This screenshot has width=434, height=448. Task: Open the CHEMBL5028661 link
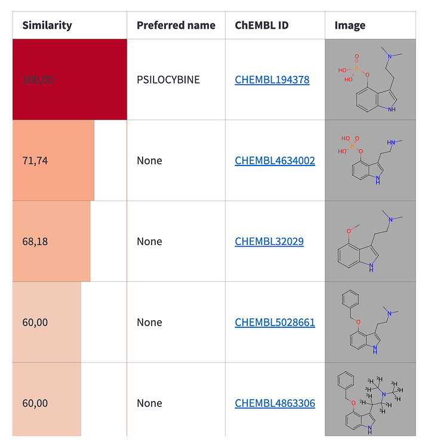tap(275, 323)
